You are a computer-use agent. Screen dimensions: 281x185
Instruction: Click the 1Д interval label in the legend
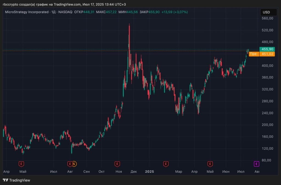54,12
